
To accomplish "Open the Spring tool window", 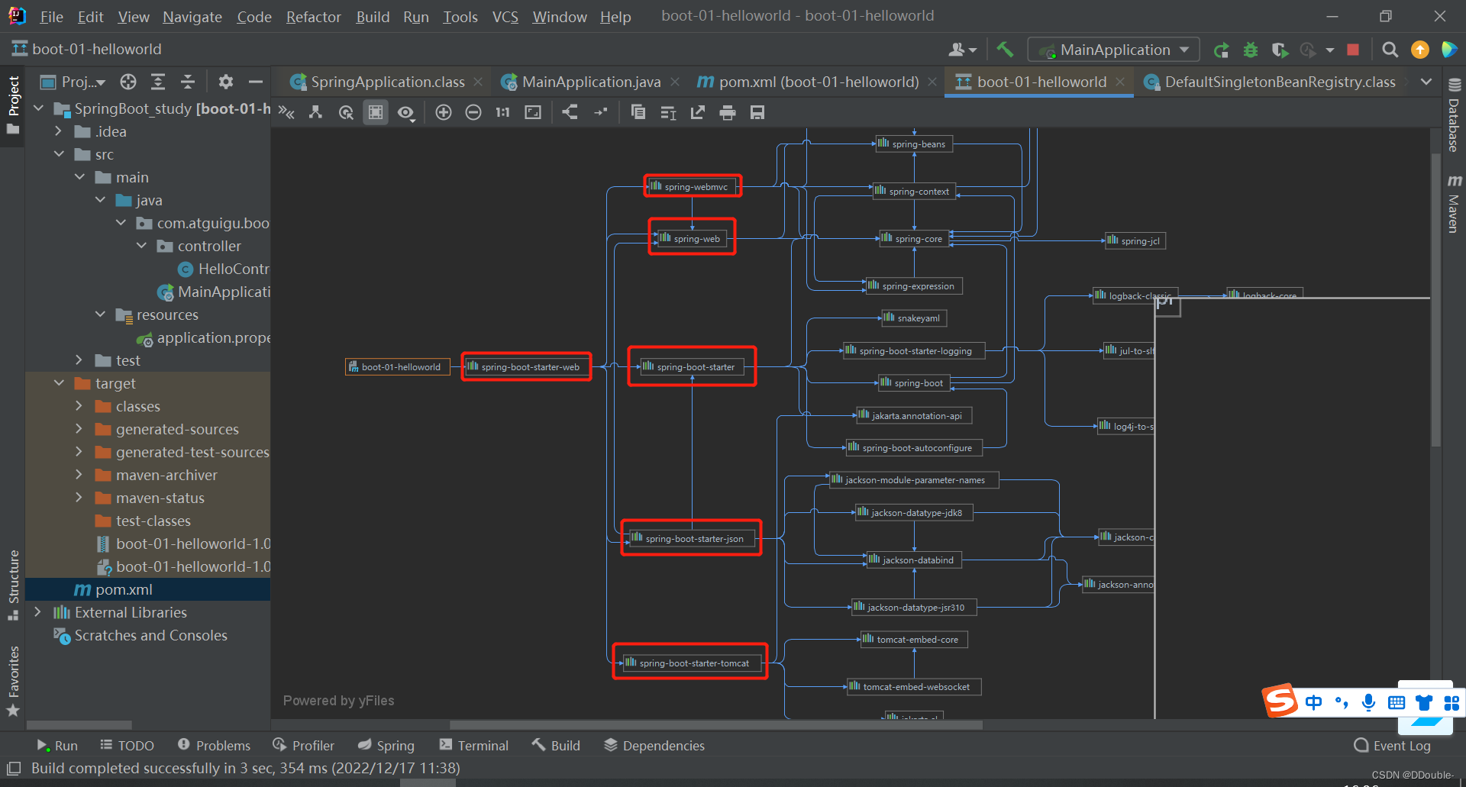I will (x=386, y=746).
